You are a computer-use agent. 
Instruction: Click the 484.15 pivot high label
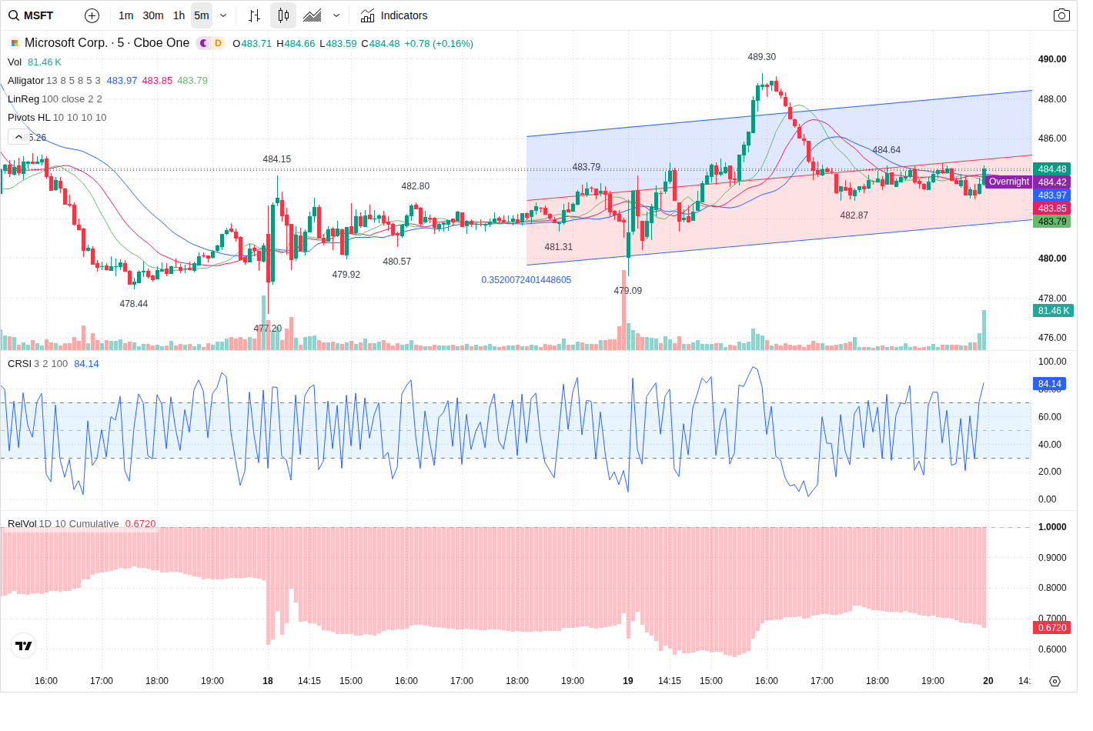pyautogui.click(x=276, y=159)
